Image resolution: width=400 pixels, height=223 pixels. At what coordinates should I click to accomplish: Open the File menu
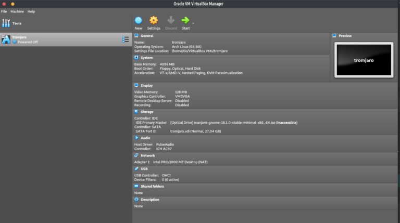(x=4, y=11)
